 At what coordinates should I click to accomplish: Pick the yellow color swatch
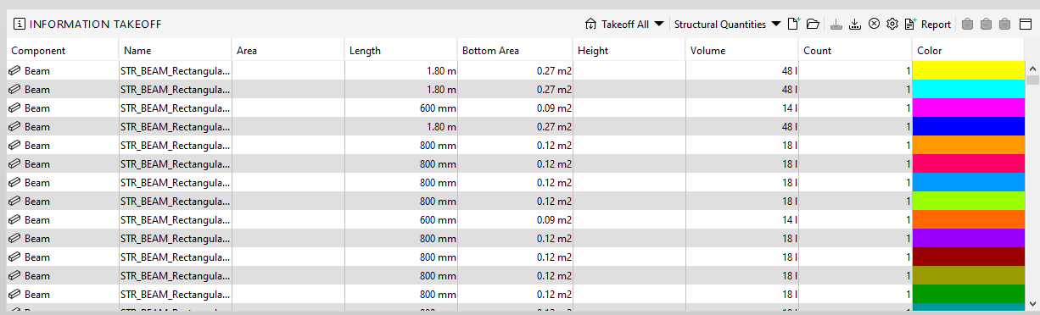coord(969,70)
